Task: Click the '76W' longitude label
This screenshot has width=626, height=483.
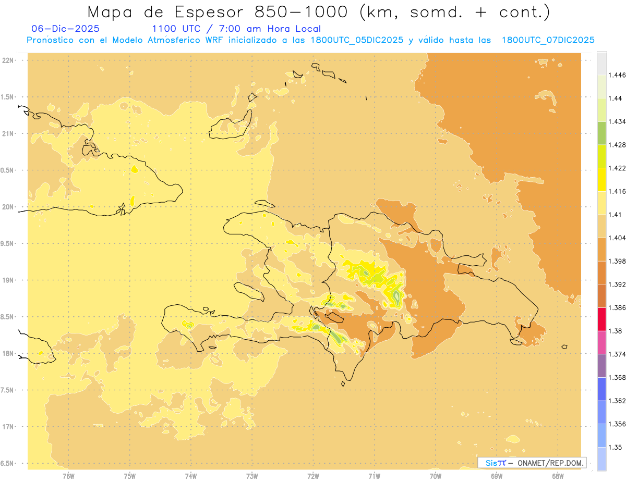Action: (x=69, y=476)
